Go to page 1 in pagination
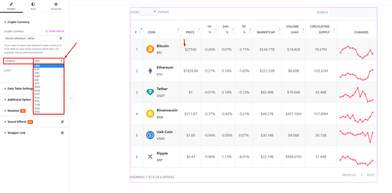 click(x=361, y=175)
